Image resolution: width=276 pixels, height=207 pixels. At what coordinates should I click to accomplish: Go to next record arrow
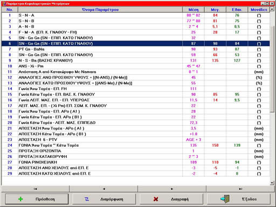(172, 189)
